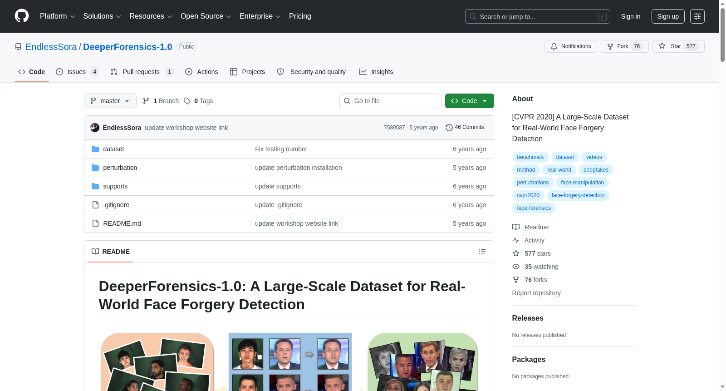Expand the Platform menu
Screen dimensions: 726x391
(x=58, y=16)
